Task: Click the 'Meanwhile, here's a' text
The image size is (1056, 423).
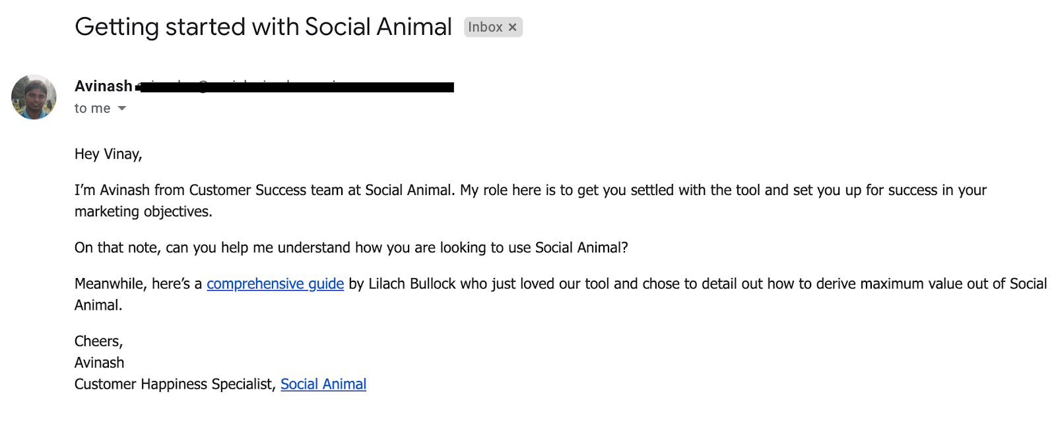Action: [138, 284]
